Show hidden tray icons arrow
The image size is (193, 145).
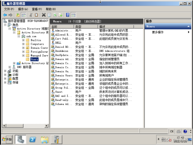click(158, 139)
